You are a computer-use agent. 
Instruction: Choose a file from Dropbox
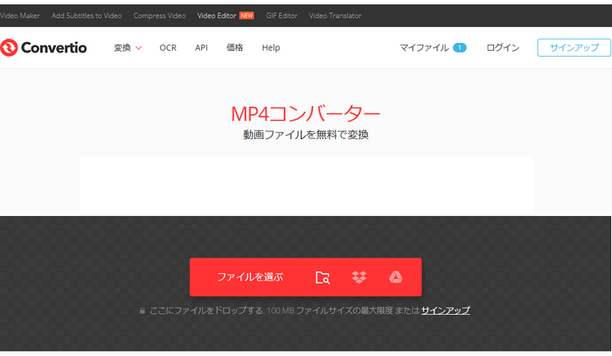(358, 277)
